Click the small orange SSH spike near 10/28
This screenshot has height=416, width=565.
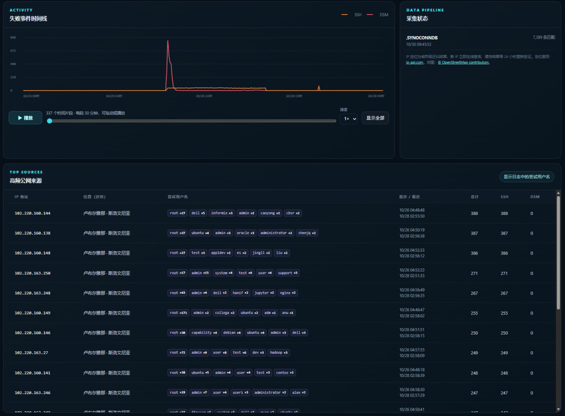[x=319, y=87]
